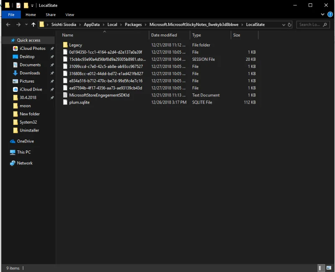This screenshot has height=272, width=335.
Task: Select the MicrosoftStoreEngagementSDKId text document icon
Action: click(65, 95)
